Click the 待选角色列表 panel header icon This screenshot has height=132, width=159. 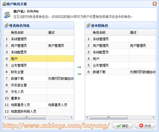tap(7, 26)
